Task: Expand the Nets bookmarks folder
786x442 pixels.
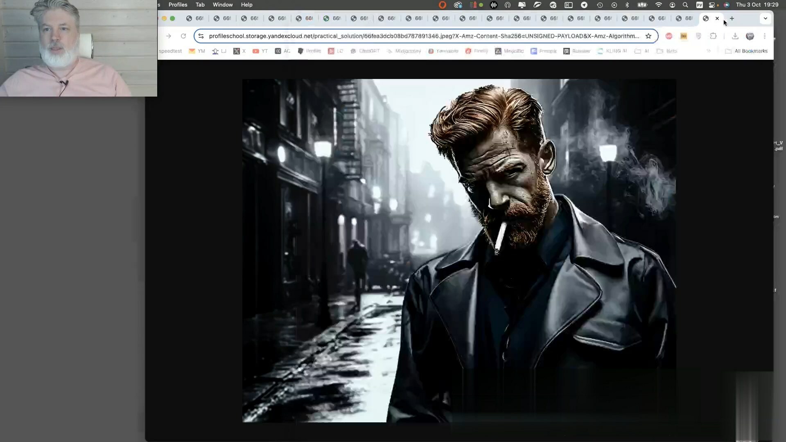Action: pos(667,51)
